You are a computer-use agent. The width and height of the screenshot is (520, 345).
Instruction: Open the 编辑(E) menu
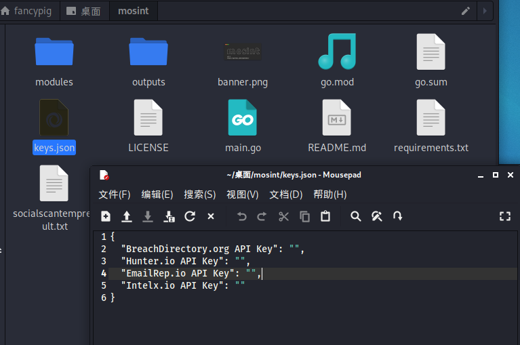point(157,195)
